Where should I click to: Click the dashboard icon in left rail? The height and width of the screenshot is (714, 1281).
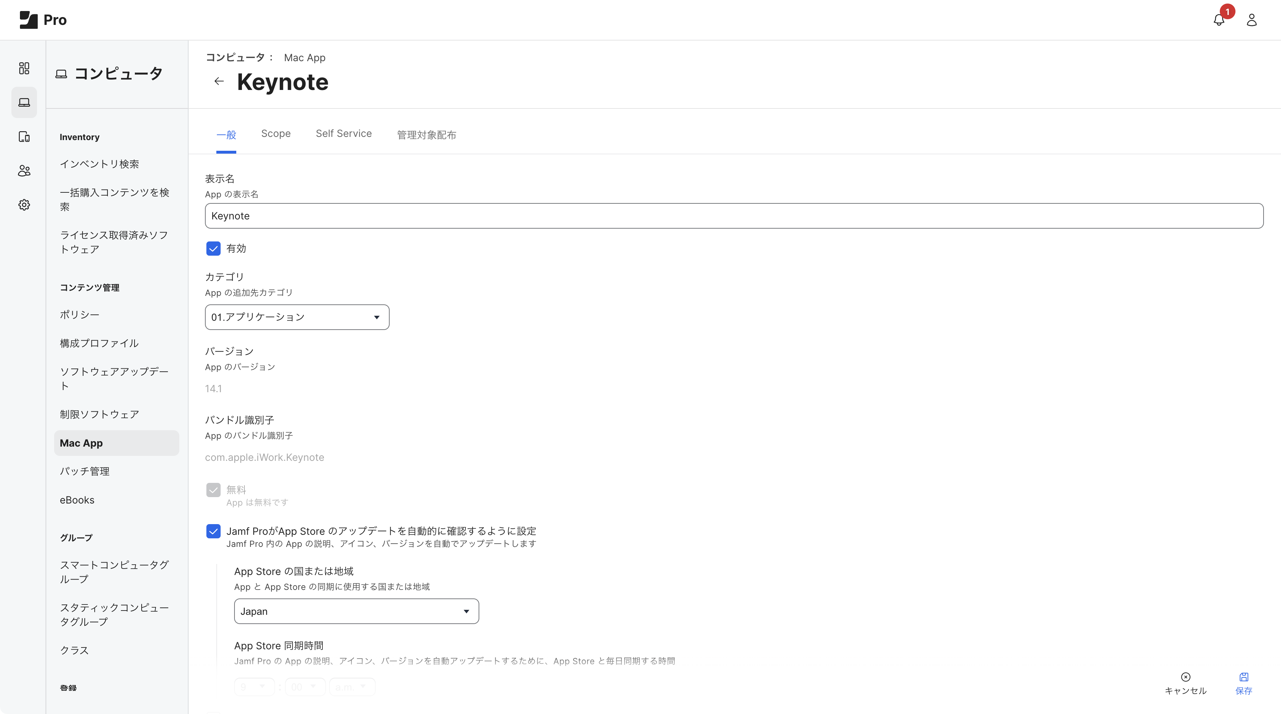tap(24, 68)
